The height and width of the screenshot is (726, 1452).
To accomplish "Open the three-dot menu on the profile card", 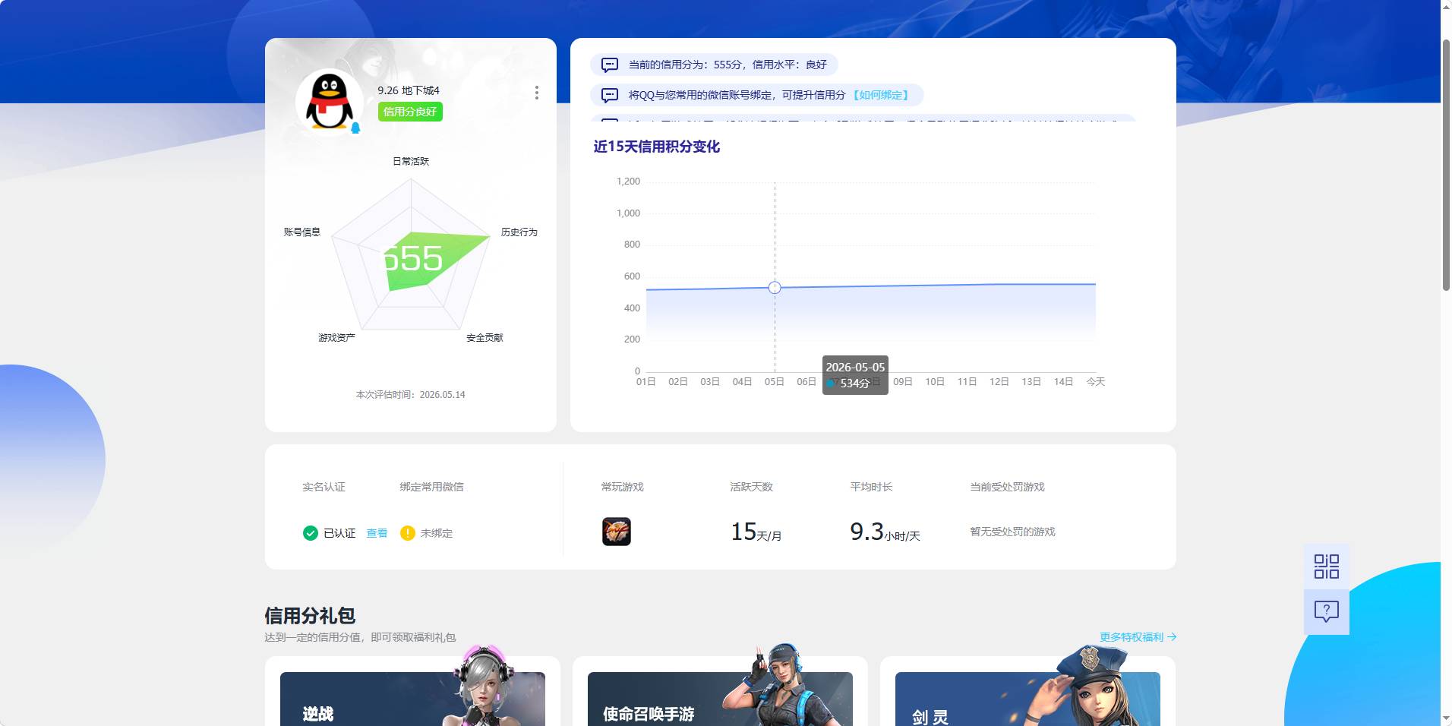I will [537, 93].
